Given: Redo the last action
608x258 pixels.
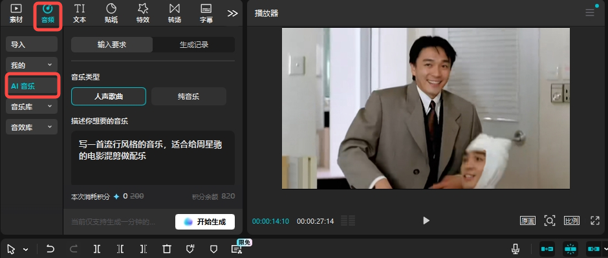Looking at the screenshot, I should point(74,249).
